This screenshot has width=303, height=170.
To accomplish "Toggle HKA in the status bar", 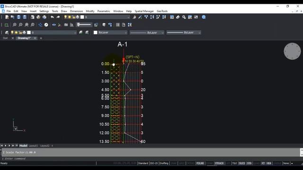I will [269, 163].
